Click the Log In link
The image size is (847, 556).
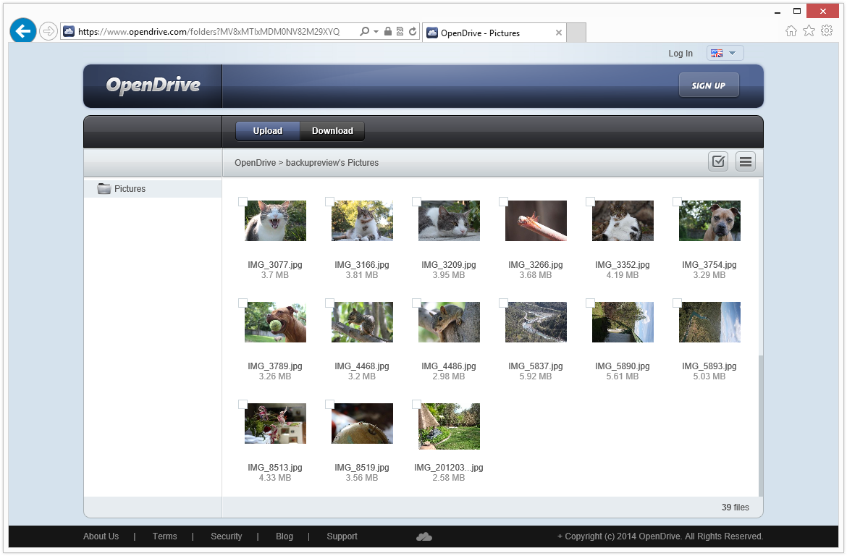tap(680, 53)
